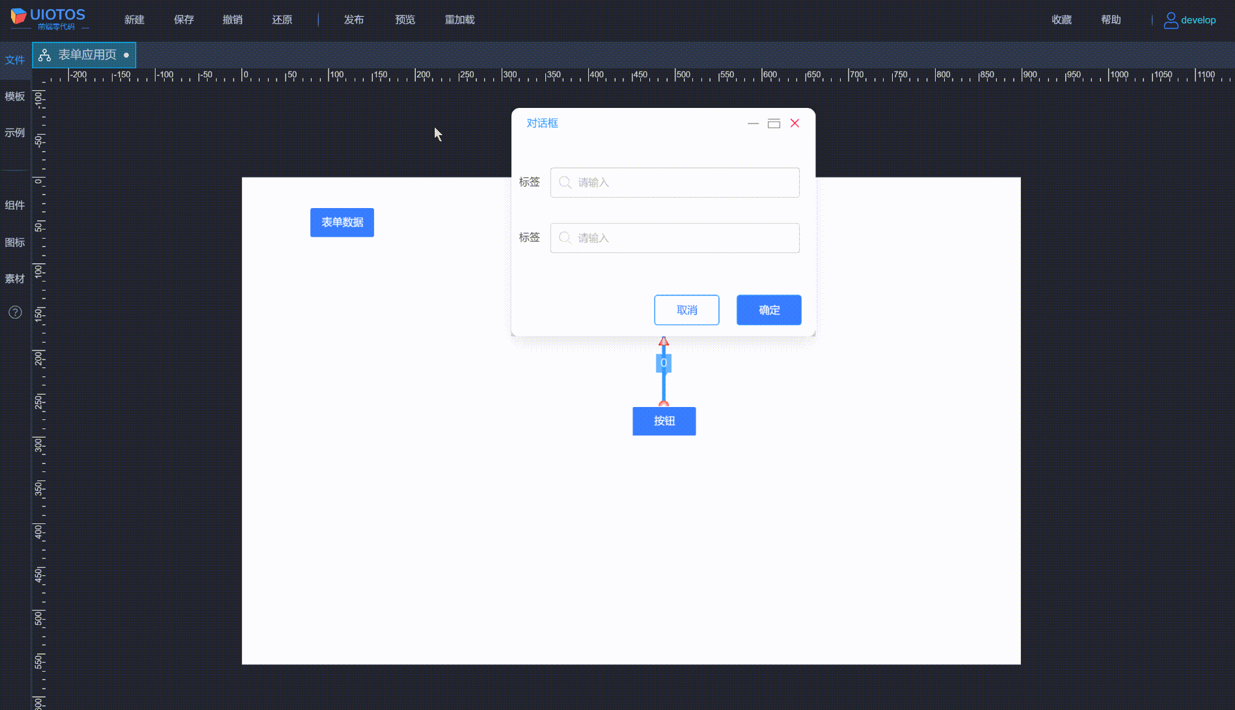The height and width of the screenshot is (710, 1235).
Task: Switch to the 素材 sidebar tab
Action: [15, 279]
